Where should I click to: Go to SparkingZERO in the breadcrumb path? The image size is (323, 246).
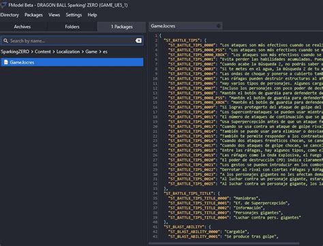coord(15,52)
